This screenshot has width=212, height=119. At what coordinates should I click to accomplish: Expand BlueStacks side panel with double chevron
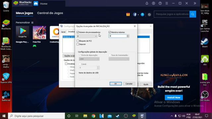(195, 3)
